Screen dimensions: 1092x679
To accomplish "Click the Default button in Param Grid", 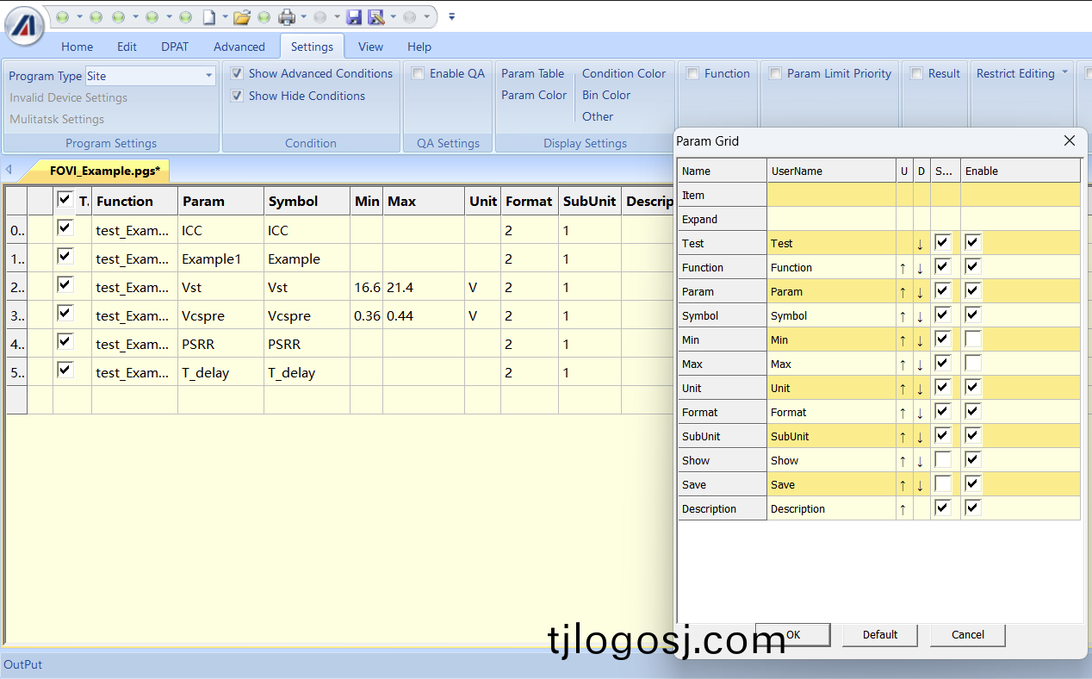I will 880,635.
